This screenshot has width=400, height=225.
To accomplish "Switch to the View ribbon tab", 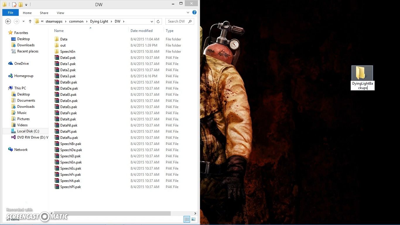I will pos(60,13).
